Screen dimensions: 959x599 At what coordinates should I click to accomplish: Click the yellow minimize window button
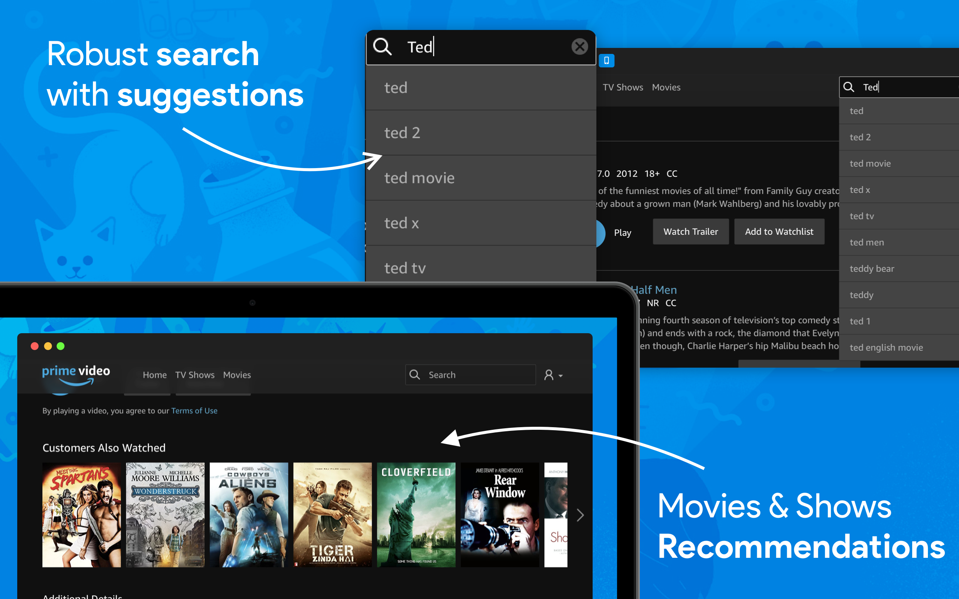click(x=48, y=346)
